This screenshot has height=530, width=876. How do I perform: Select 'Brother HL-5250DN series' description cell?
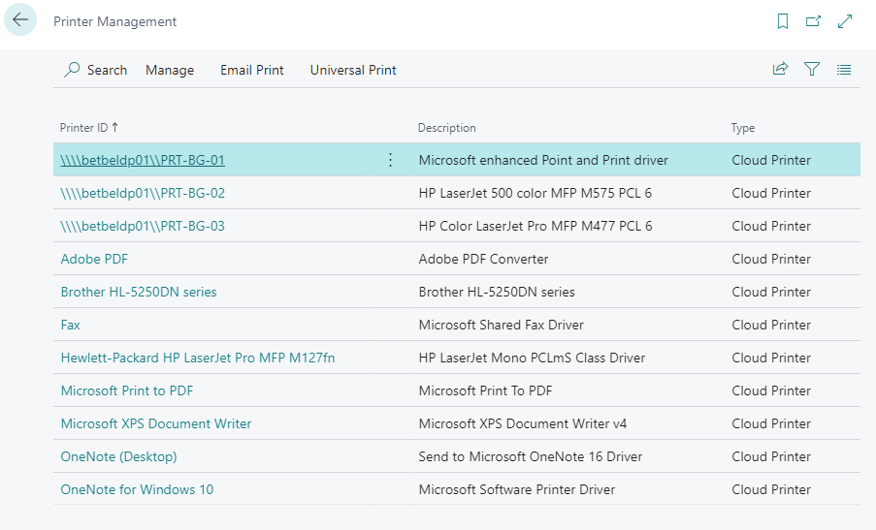[497, 292]
